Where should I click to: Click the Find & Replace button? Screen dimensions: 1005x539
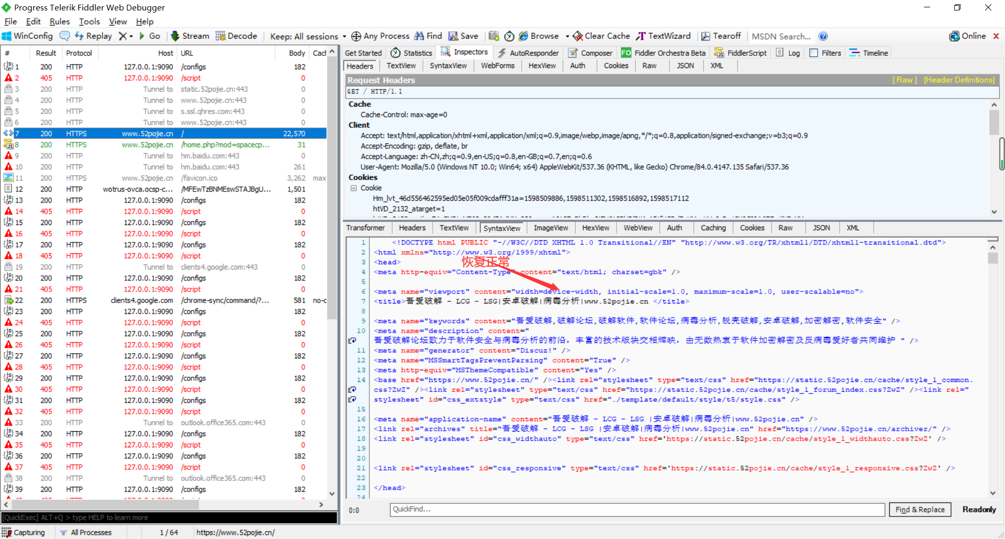920,510
